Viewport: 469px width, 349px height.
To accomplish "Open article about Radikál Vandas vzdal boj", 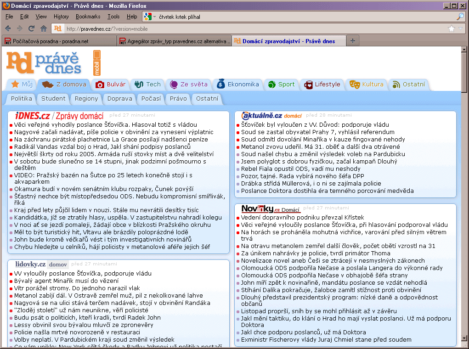I will (102, 146).
